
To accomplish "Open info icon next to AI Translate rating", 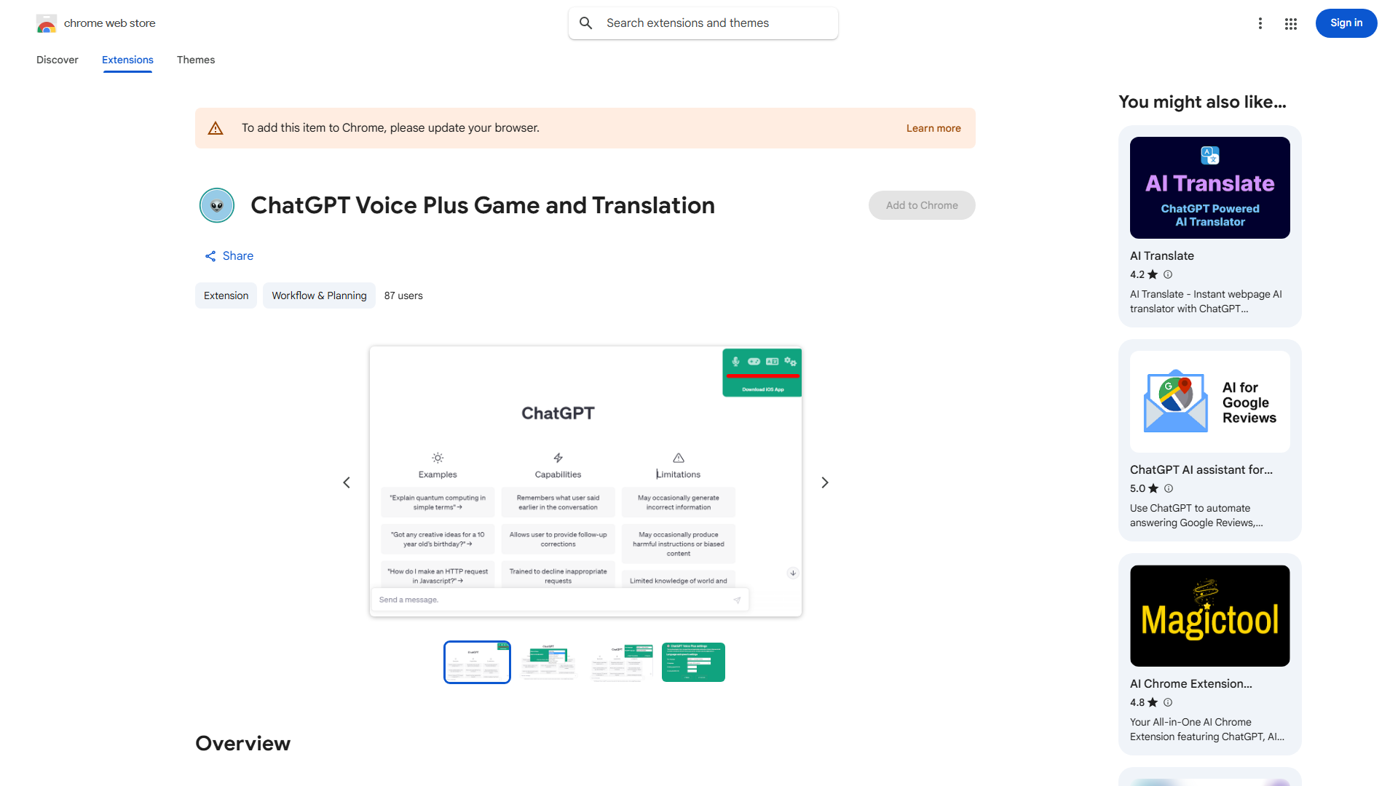I will click(x=1168, y=274).
